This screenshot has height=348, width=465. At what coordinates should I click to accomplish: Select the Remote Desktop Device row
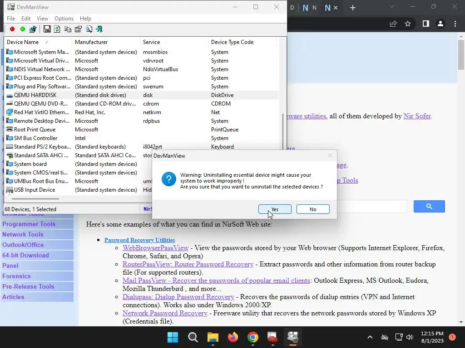coord(142,121)
